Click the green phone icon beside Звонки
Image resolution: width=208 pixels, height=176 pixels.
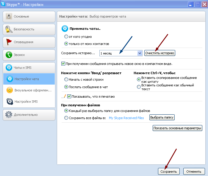pyautogui.click(x=9, y=55)
